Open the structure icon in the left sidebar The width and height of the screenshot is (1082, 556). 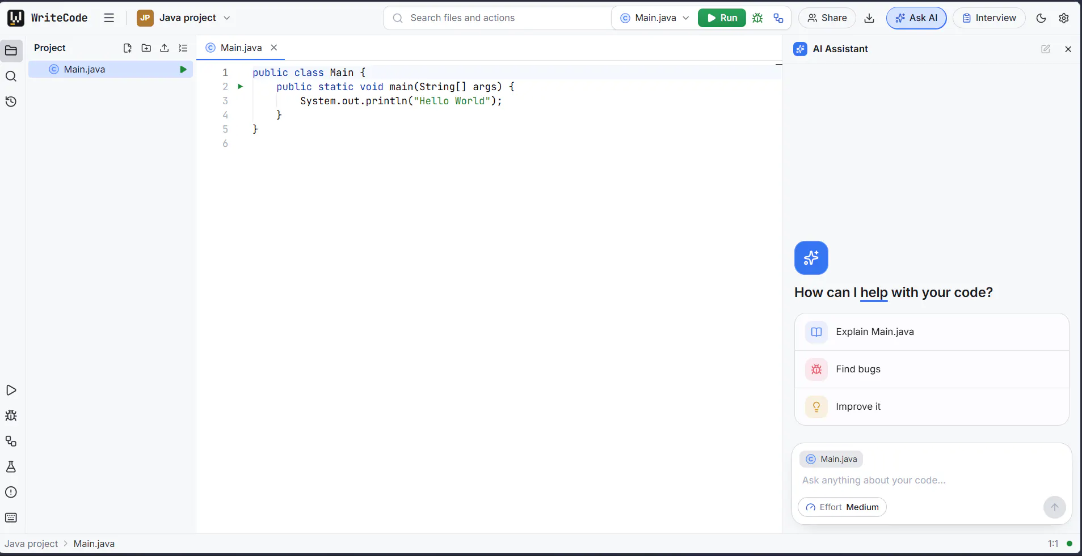11,442
